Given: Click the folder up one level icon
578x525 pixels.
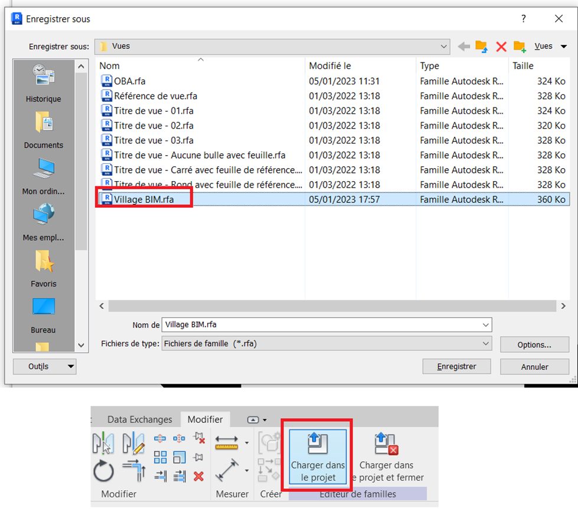Looking at the screenshot, I should click(481, 47).
